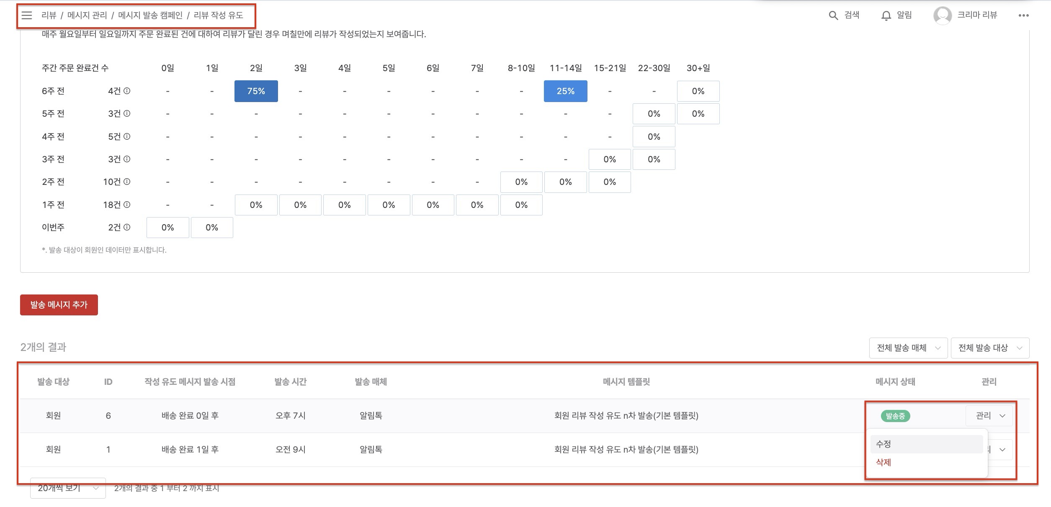This screenshot has width=1051, height=507.
Task: Click info icon next to 1주 전 18건
Action: pos(127,205)
